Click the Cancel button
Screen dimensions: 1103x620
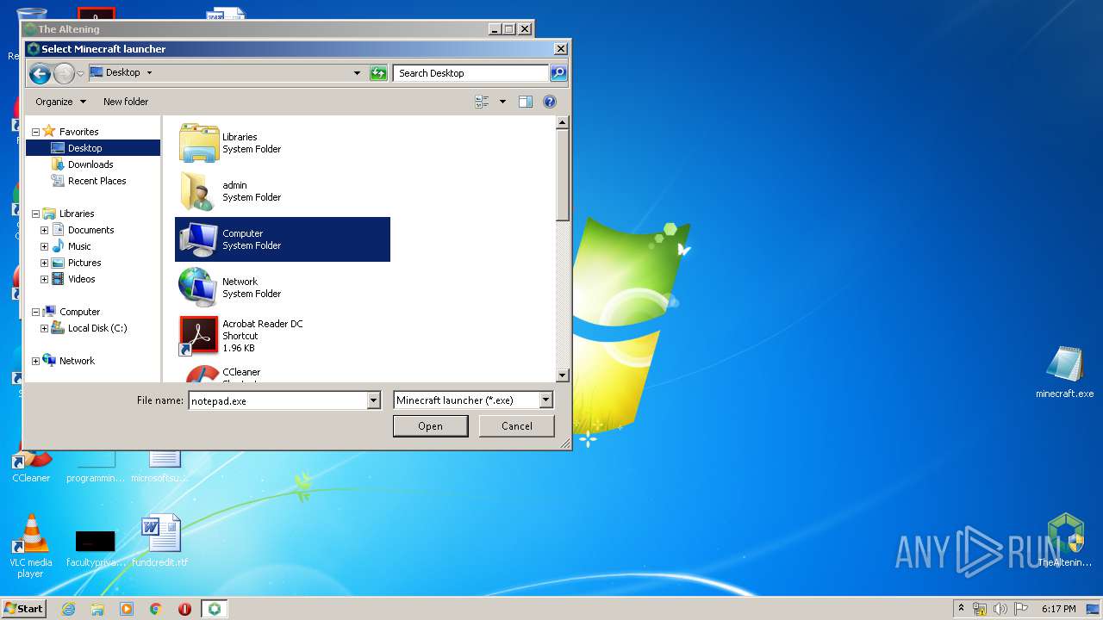(x=517, y=426)
